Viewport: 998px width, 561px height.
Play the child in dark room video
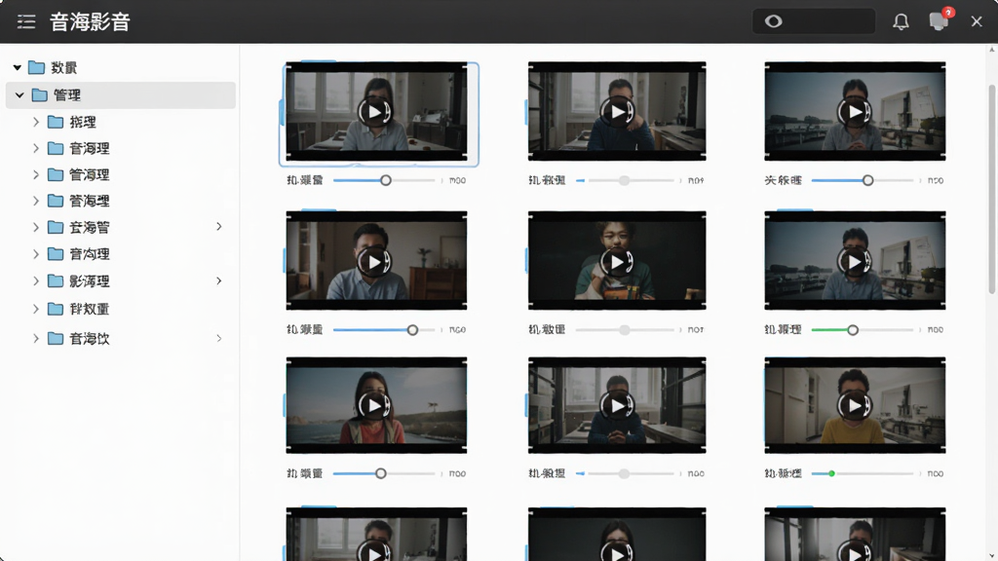(x=617, y=261)
